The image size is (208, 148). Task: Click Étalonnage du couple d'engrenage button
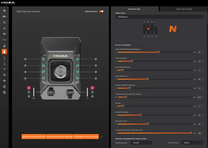pyautogui.click(x=60, y=137)
